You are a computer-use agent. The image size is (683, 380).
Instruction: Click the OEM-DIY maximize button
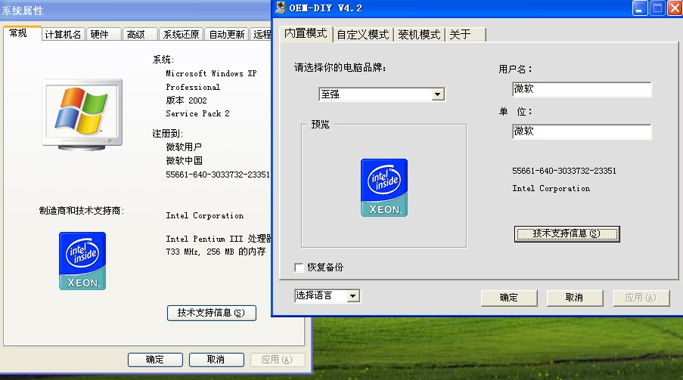click(657, 8)
